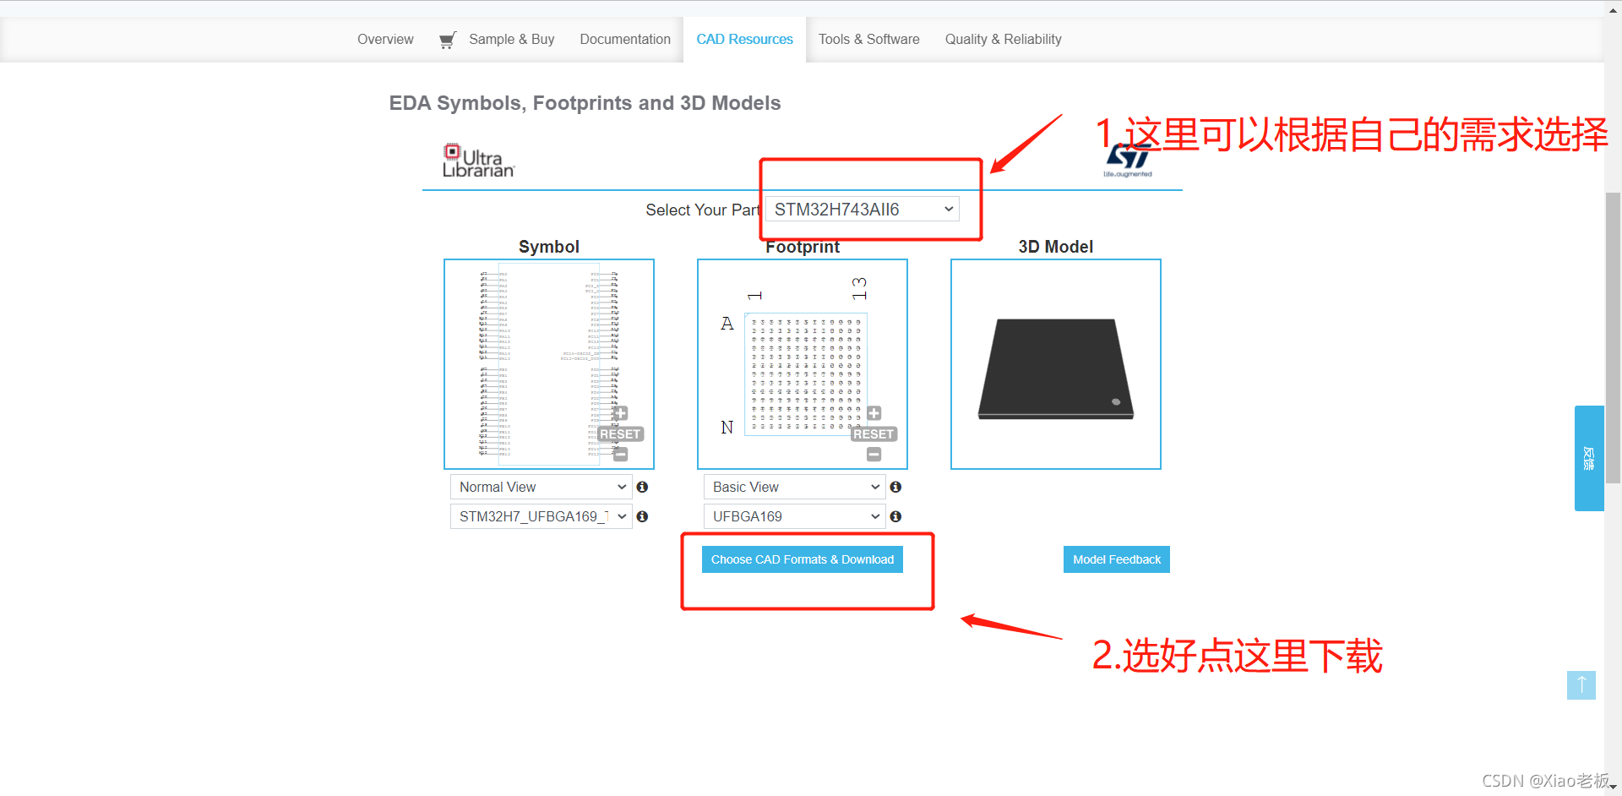Zoom in on the Footprint preview
This screenshot has height=796, width=1622.
coord(874,413)
